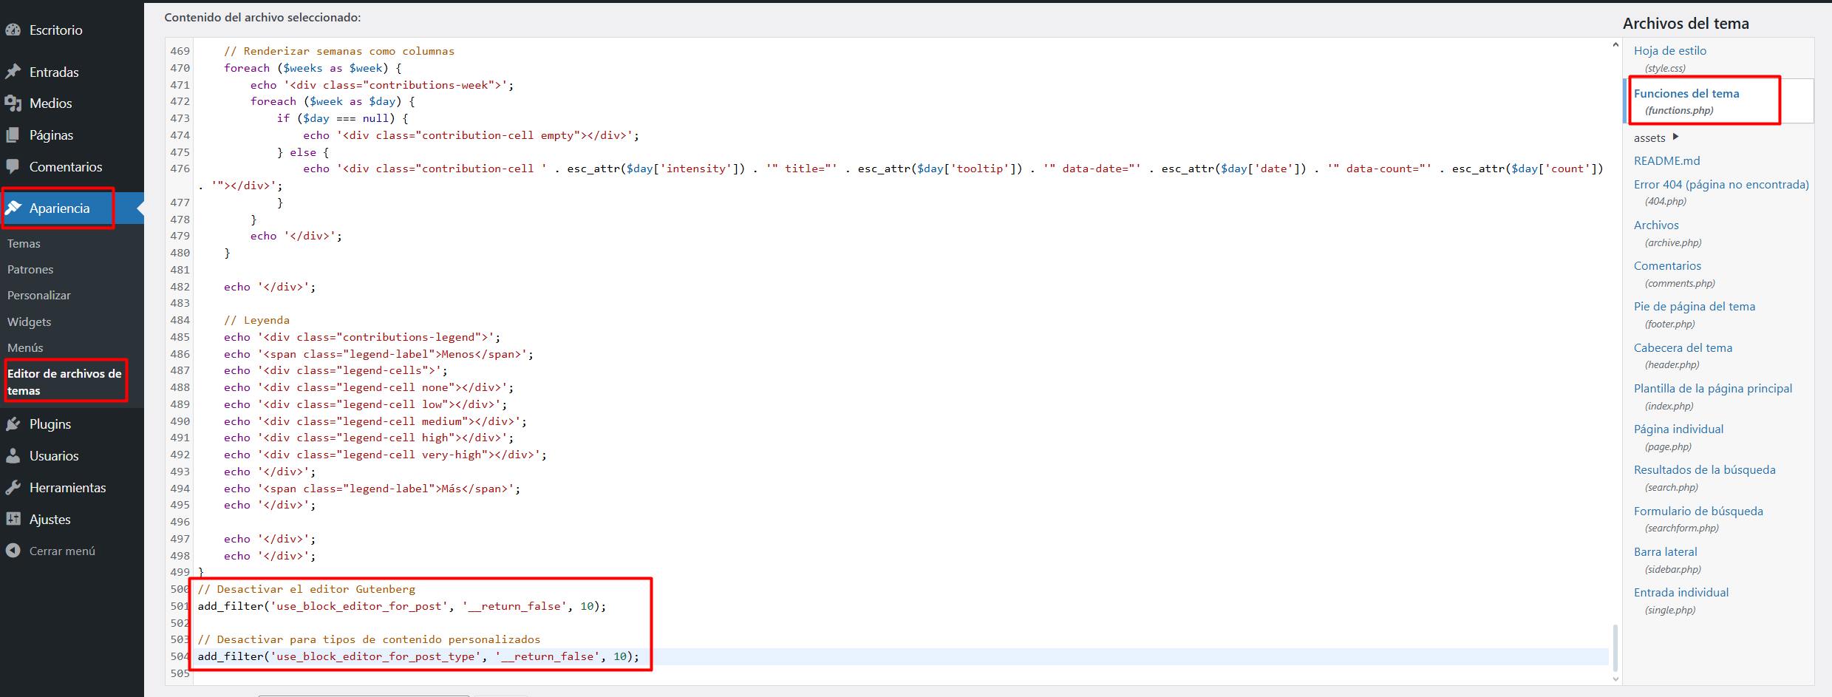Open the Temas submenu item
Screen dimensions: 1832x697
coord(24,244)
